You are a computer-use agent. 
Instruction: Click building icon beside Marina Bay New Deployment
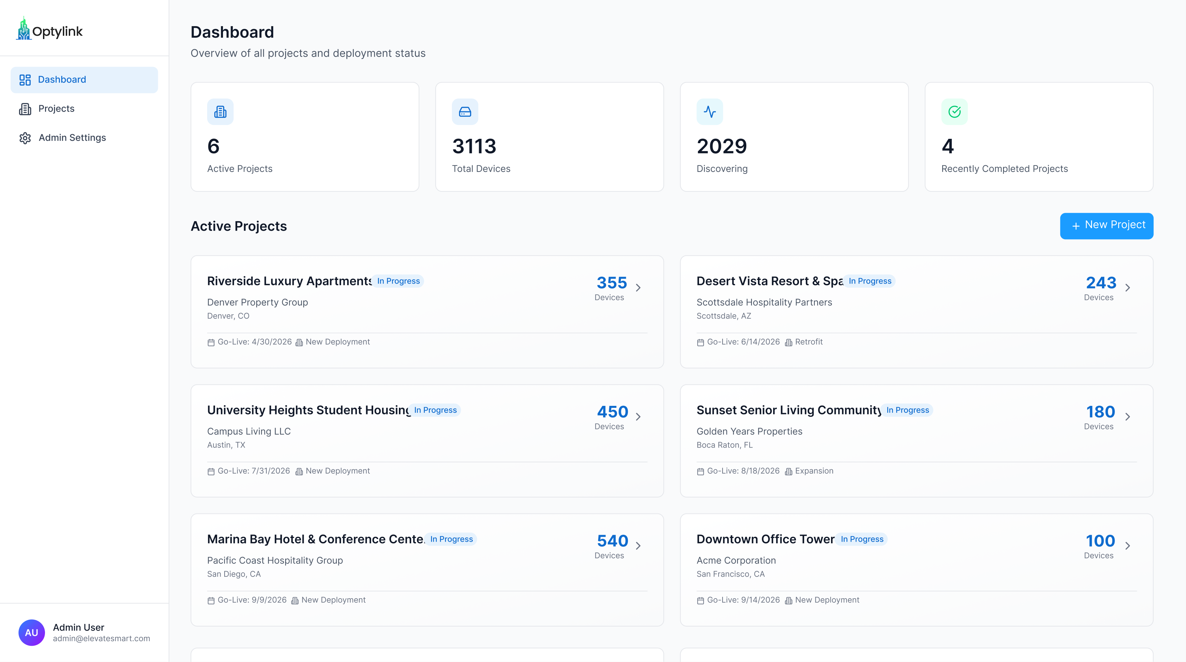(x=295, y=600)
